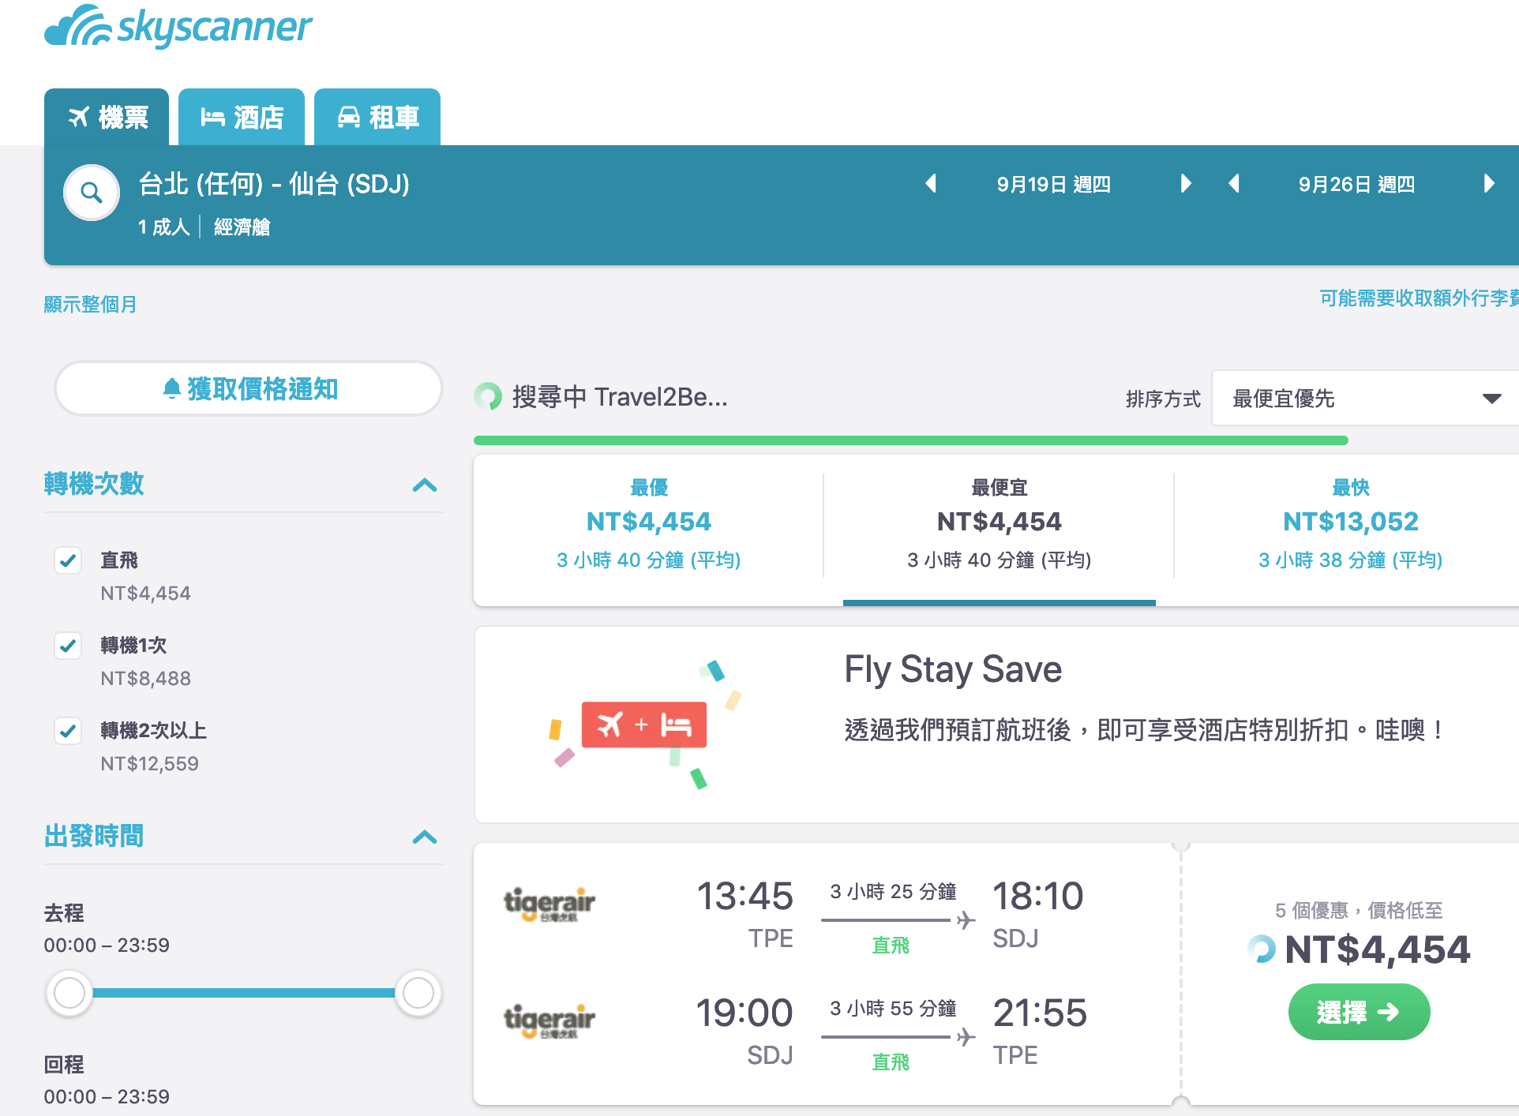The width and height of the screenshot is (1519, 1116).
Task: Click the 搜尋中 Travel2Be status text
Action: tap(620, 397)
